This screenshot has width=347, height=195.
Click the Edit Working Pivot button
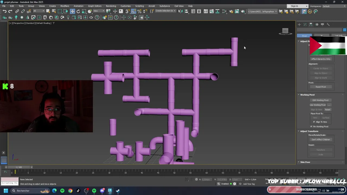pos(320,100)
